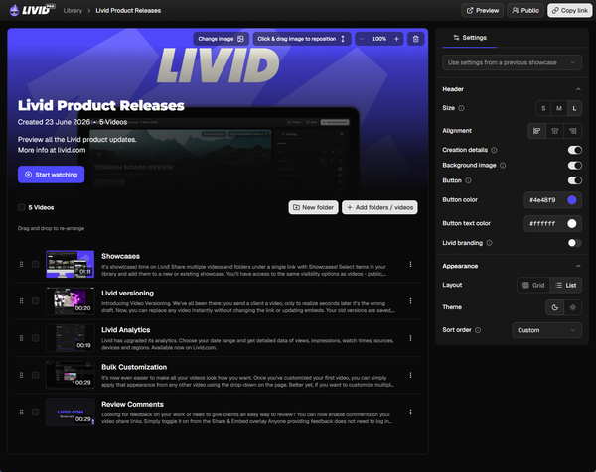Show info for Background image

coord(503,165)
